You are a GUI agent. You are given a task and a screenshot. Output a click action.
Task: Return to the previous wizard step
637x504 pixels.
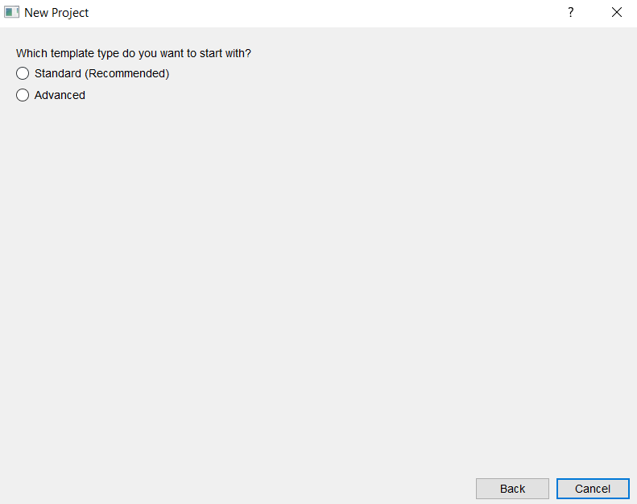(512, 489)
